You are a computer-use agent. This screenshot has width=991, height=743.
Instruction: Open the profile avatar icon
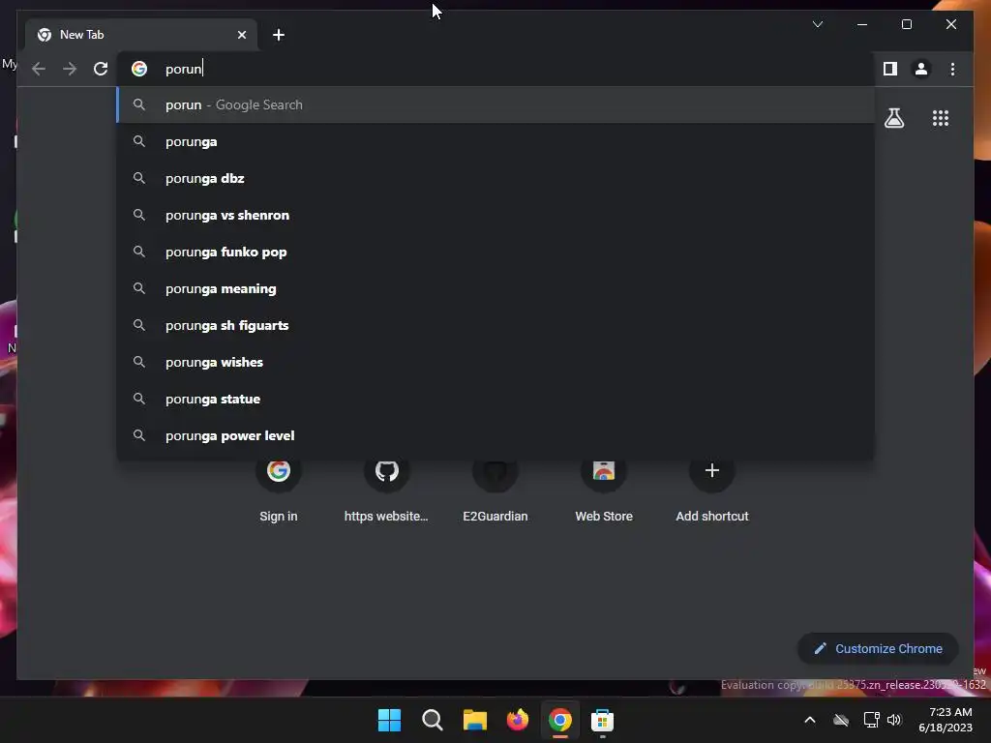pos(921,69)
